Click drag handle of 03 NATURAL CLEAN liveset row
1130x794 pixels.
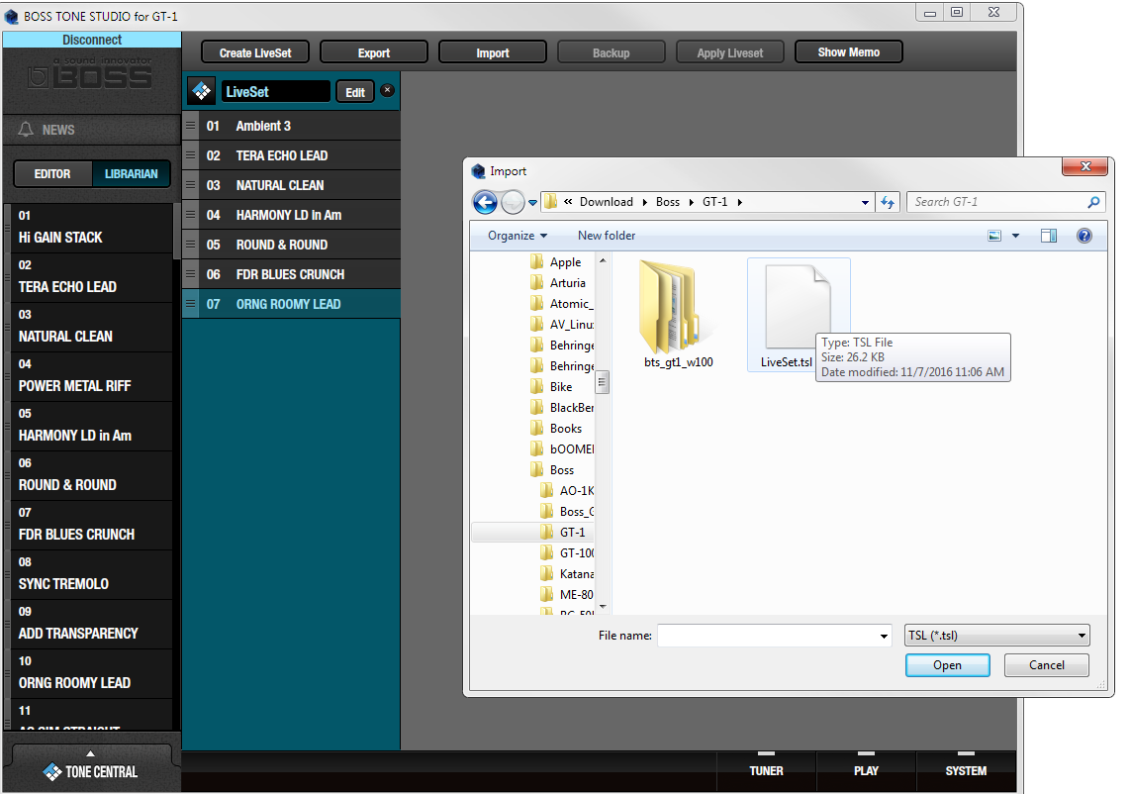tap(190, 184)
